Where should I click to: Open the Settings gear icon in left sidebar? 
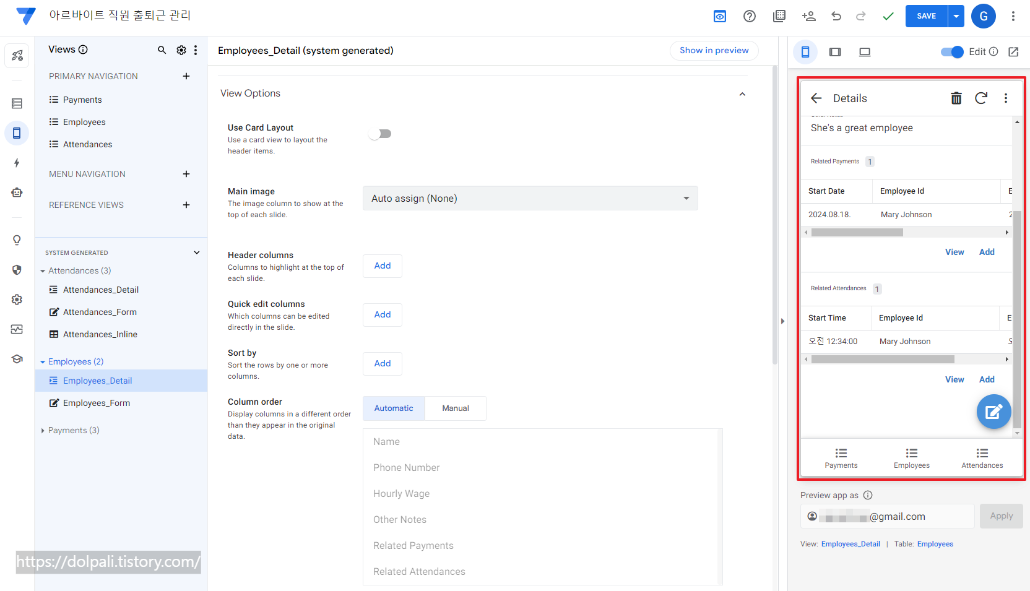[17, 300]
